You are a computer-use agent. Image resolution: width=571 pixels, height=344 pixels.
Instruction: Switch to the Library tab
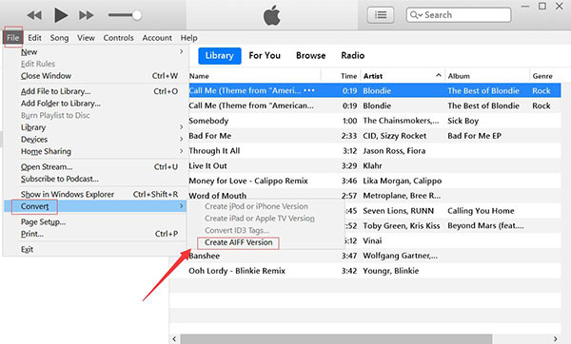pyautogui.click(x=220, y=56)
